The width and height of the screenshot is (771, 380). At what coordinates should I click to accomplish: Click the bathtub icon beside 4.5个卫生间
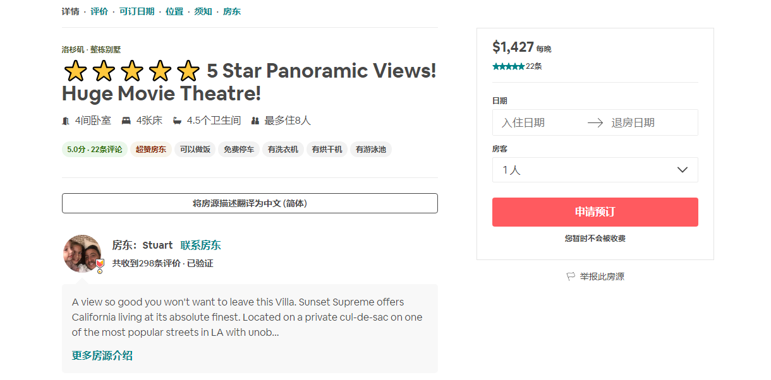tap(178, 121)
